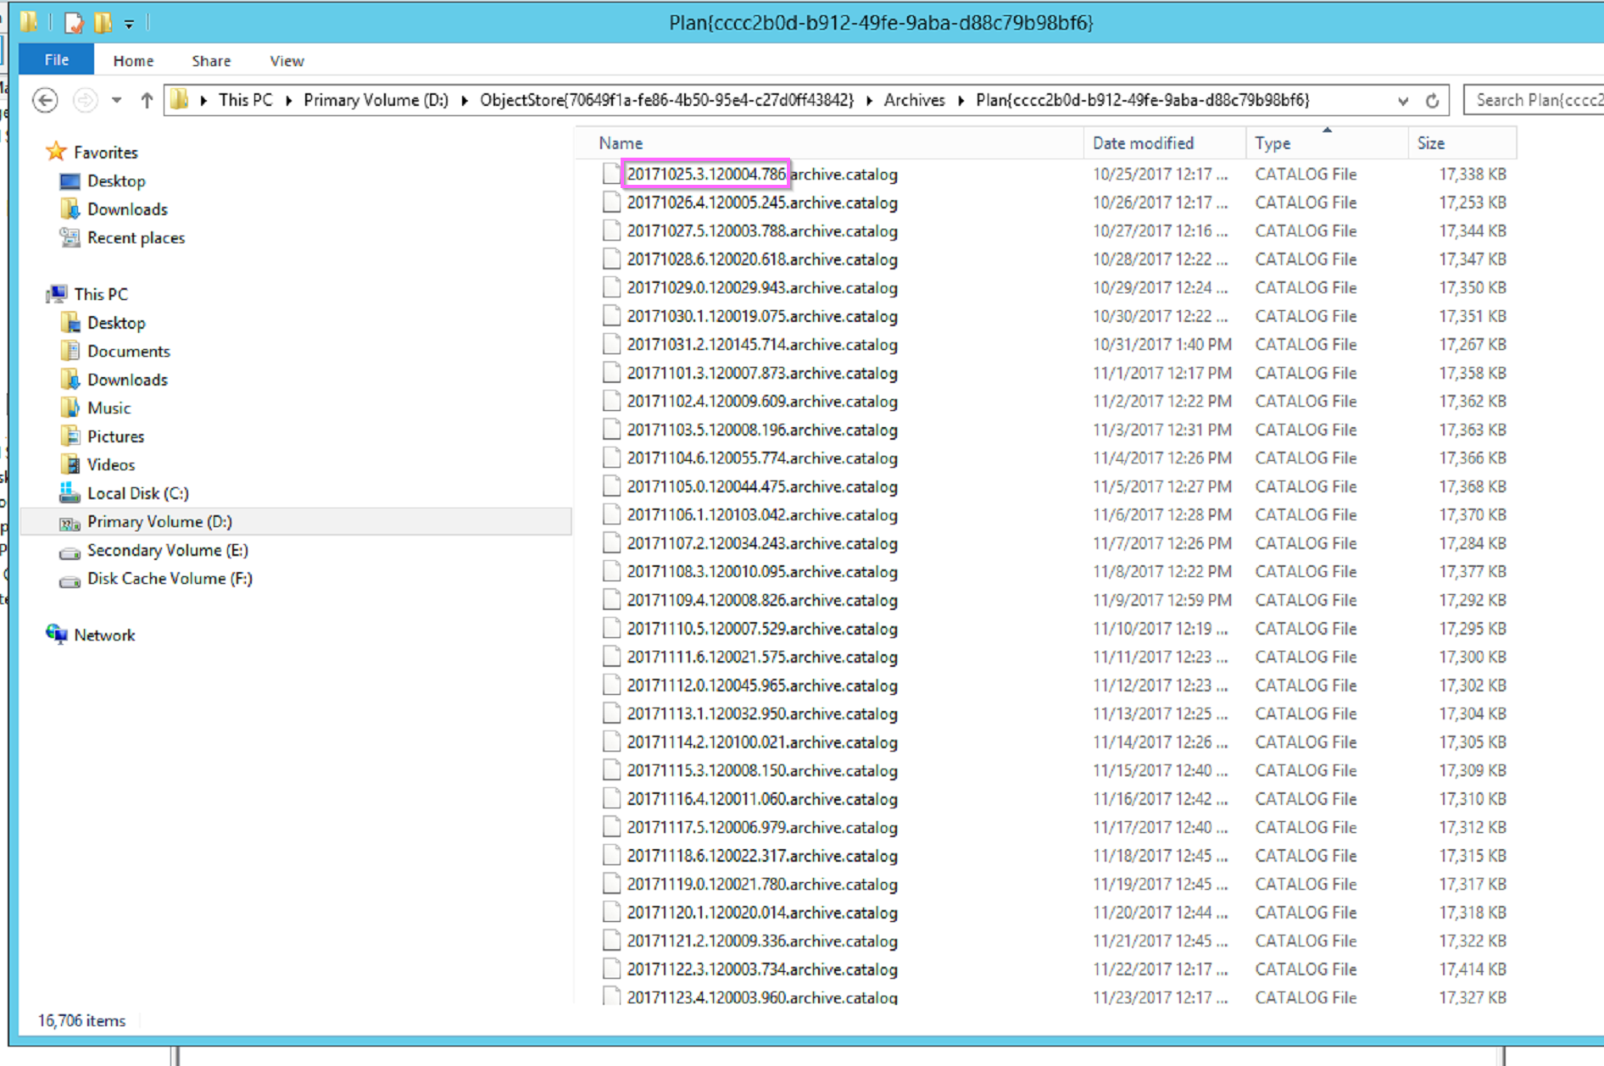Expand the dropdown arrow after Archives breadcrumb
1604x1066 pixels.
(x=961, y=100)
